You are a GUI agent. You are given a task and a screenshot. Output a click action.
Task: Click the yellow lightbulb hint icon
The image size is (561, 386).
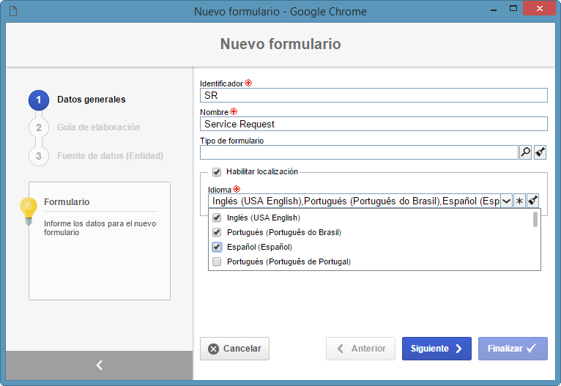(29, 210)
